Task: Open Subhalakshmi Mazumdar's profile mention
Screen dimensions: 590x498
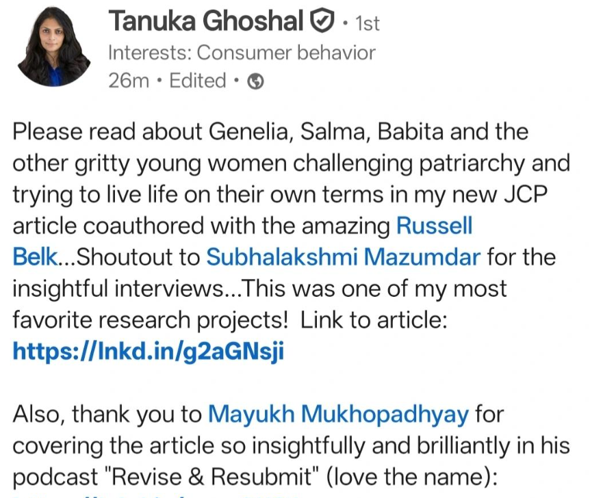Action: 344,257
